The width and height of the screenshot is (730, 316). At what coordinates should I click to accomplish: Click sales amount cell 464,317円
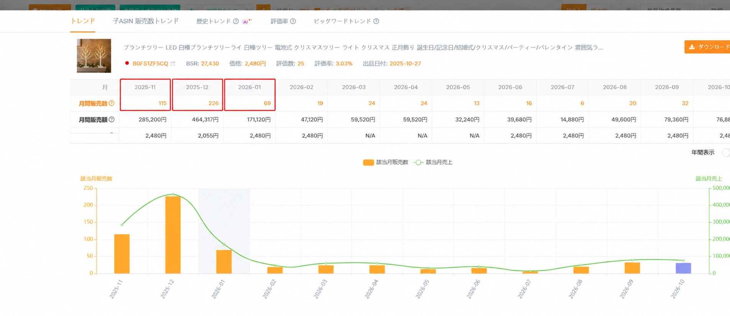[205, 120]
